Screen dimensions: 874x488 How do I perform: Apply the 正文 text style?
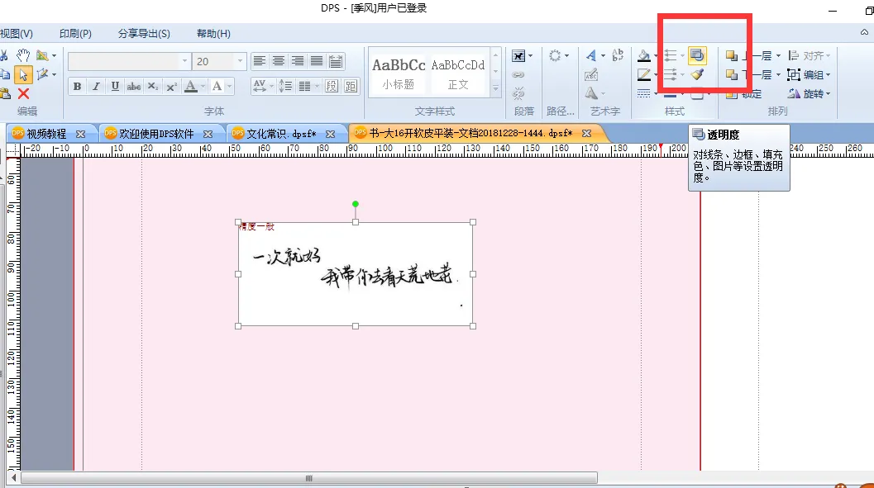tap(458, 73)
